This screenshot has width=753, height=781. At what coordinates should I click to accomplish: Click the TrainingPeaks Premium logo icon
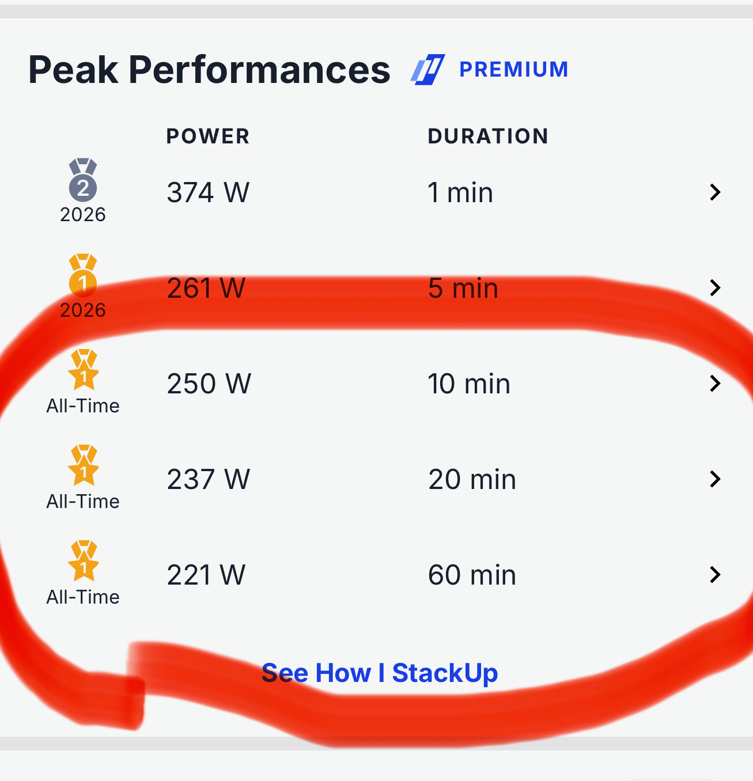(x=427, y=70)
